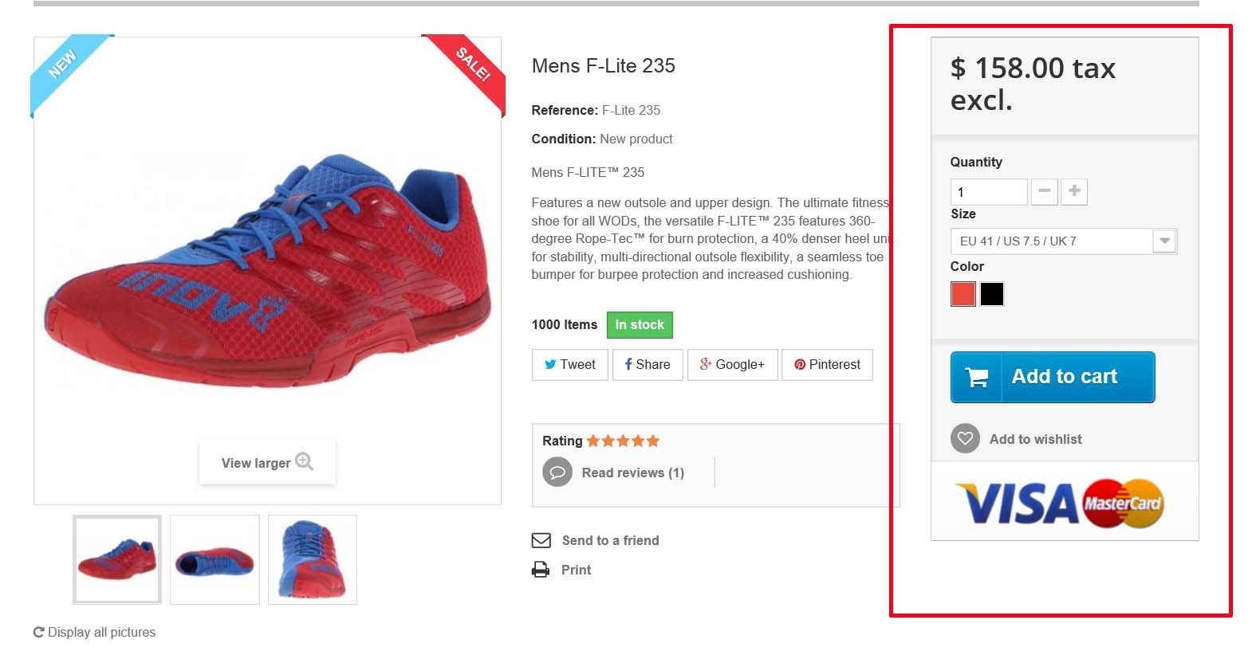Click the minus quantity button

coord(1044,191)
